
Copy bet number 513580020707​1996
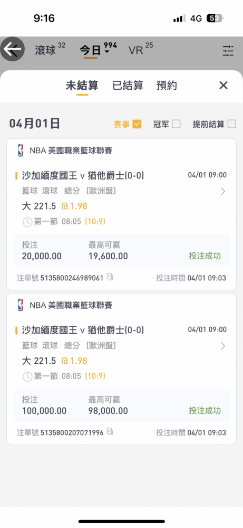[110, 432]
